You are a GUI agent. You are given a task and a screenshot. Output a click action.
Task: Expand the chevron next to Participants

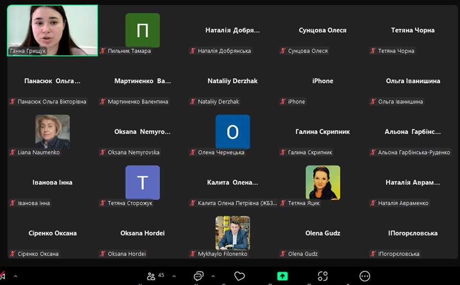click(174, 276)
